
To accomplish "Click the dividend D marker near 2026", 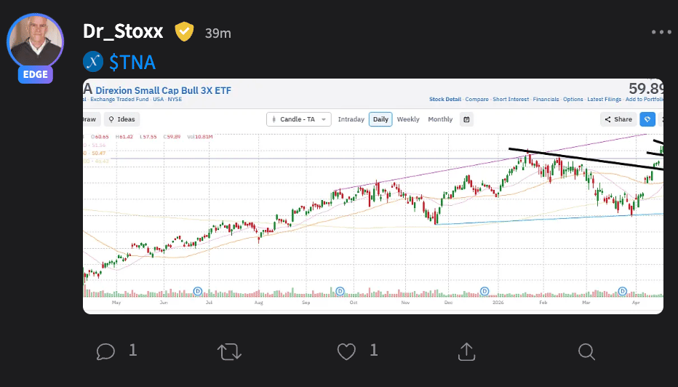I will (484, 292).
